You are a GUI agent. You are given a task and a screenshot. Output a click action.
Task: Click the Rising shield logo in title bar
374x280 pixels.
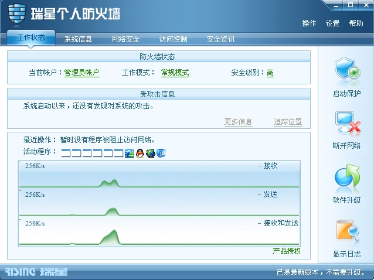pyautogui.click(x=16, y=13)
